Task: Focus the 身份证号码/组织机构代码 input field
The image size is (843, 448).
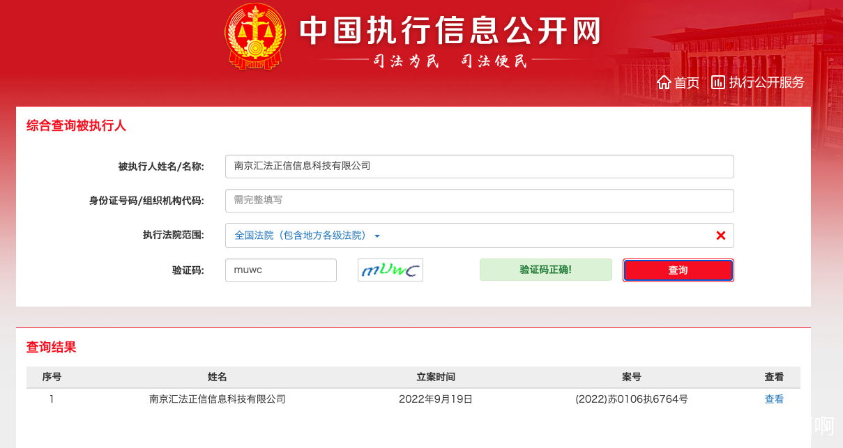Action: [480, 201]
